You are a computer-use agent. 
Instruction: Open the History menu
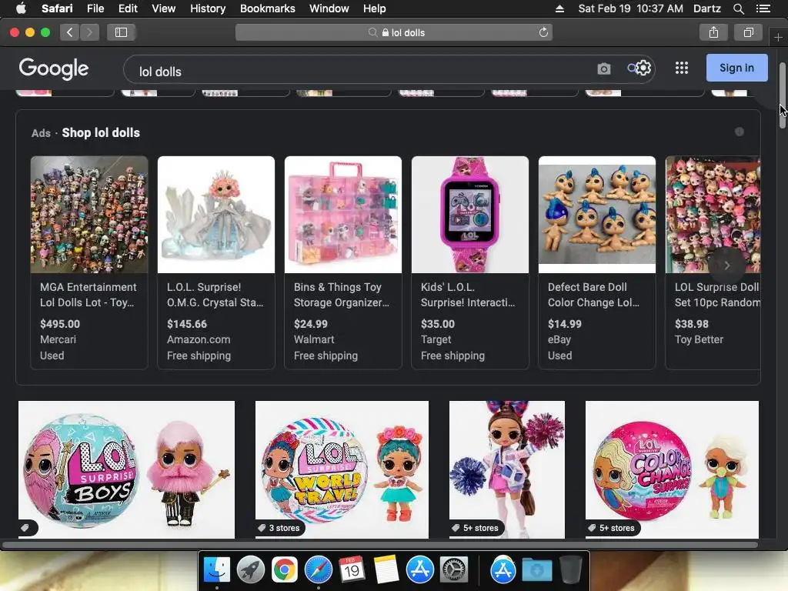click(x=208, y=8)
